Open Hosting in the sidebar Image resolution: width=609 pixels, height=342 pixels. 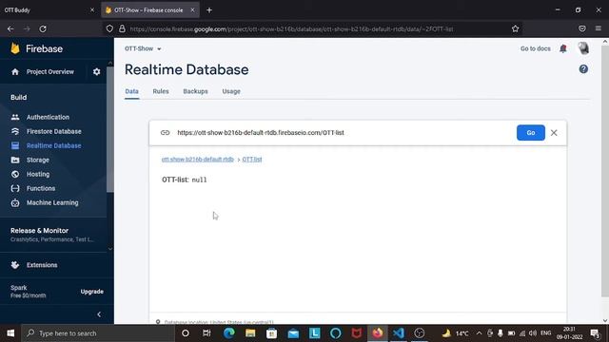click(x=38, y=174)
